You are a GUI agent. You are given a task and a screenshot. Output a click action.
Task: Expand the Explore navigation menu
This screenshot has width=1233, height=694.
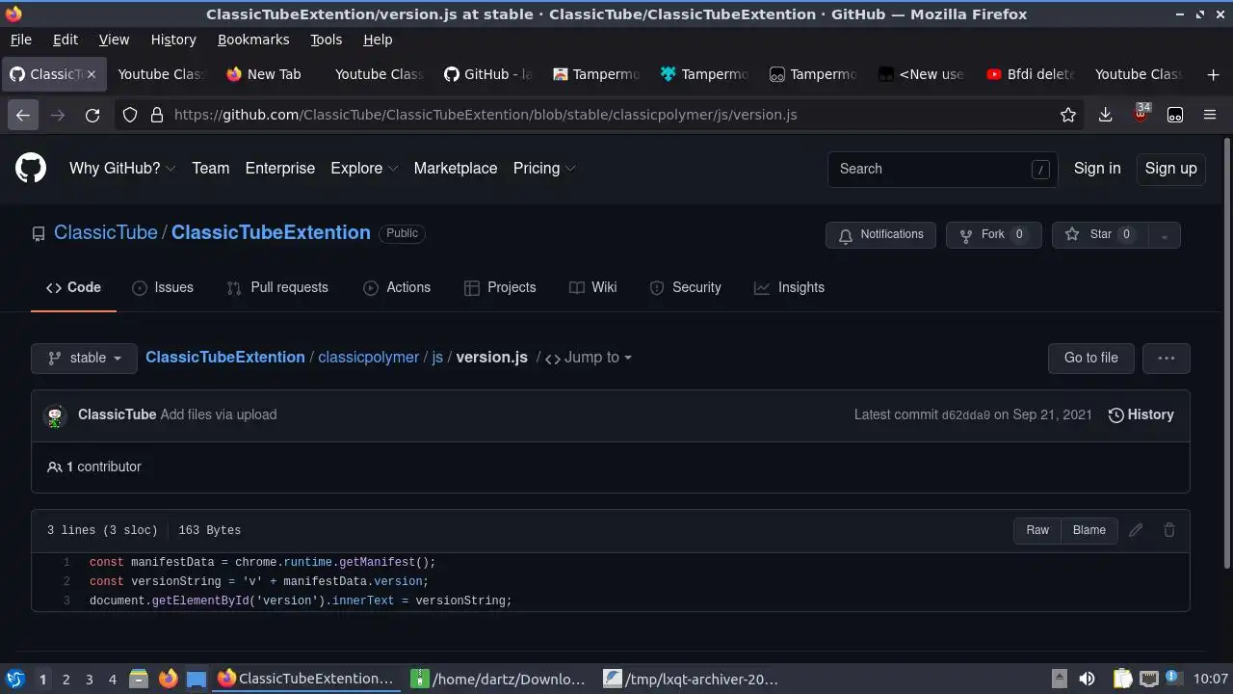(x=364, y=169)
